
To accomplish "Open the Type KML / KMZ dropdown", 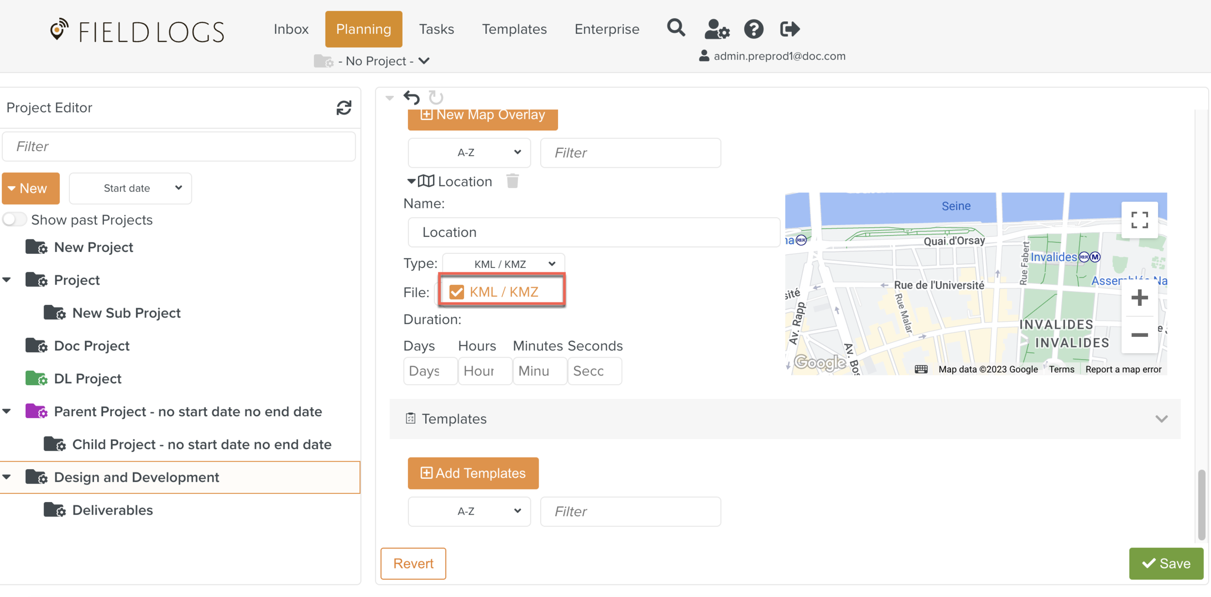I will pyautogui.click(x=504, y=264).
